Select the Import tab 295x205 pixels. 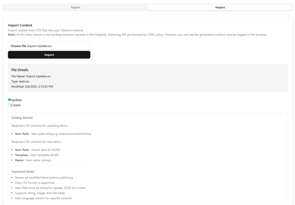[220, 7]
